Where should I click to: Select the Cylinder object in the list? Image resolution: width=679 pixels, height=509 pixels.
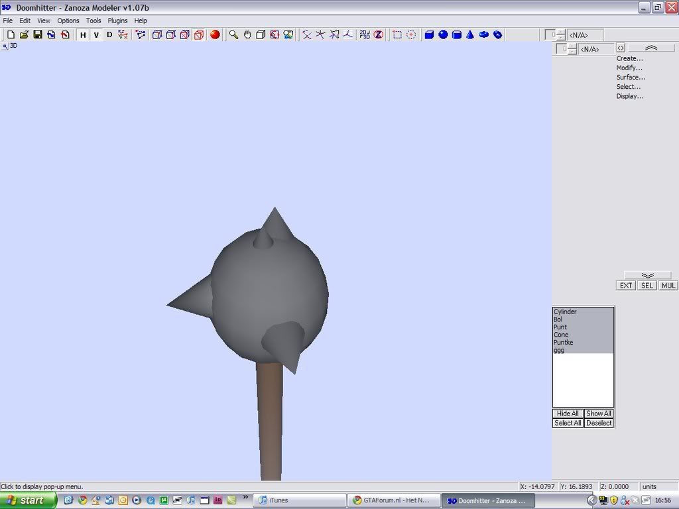tap(583, 311)
